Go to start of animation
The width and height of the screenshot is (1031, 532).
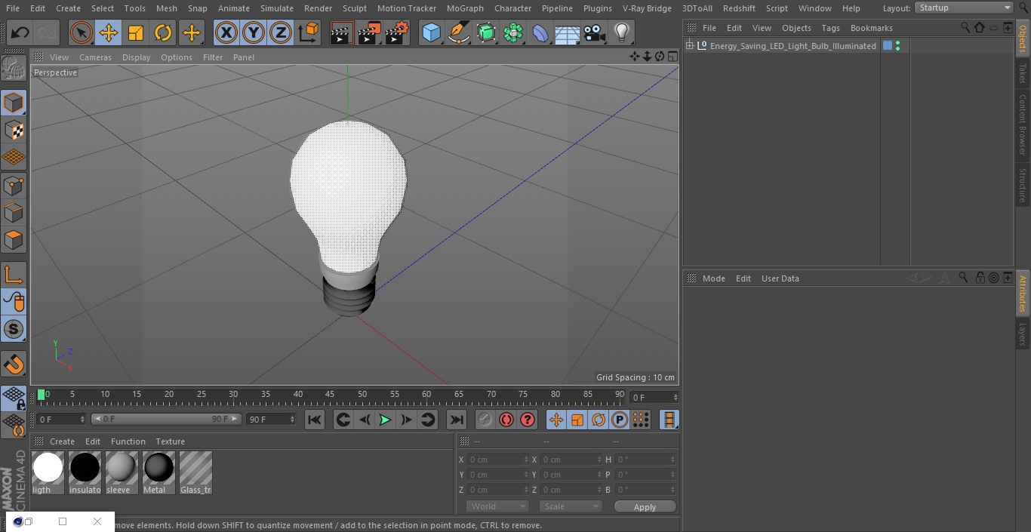point(315,420)
